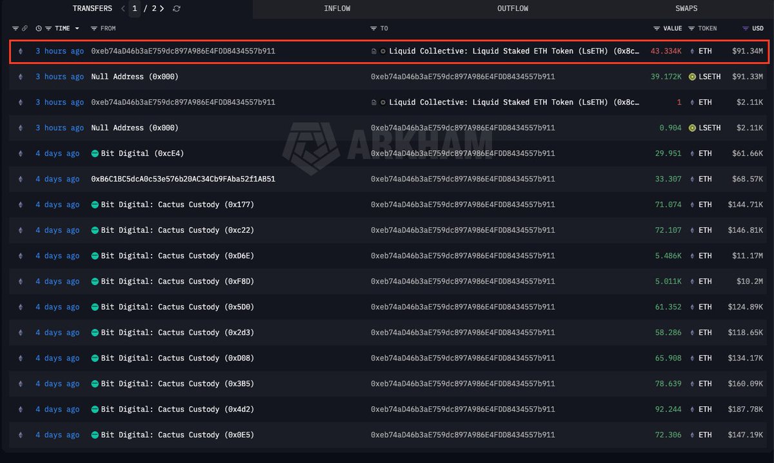Open the VALUE column filter icon

pyautogui.click(x=657, y=28)
